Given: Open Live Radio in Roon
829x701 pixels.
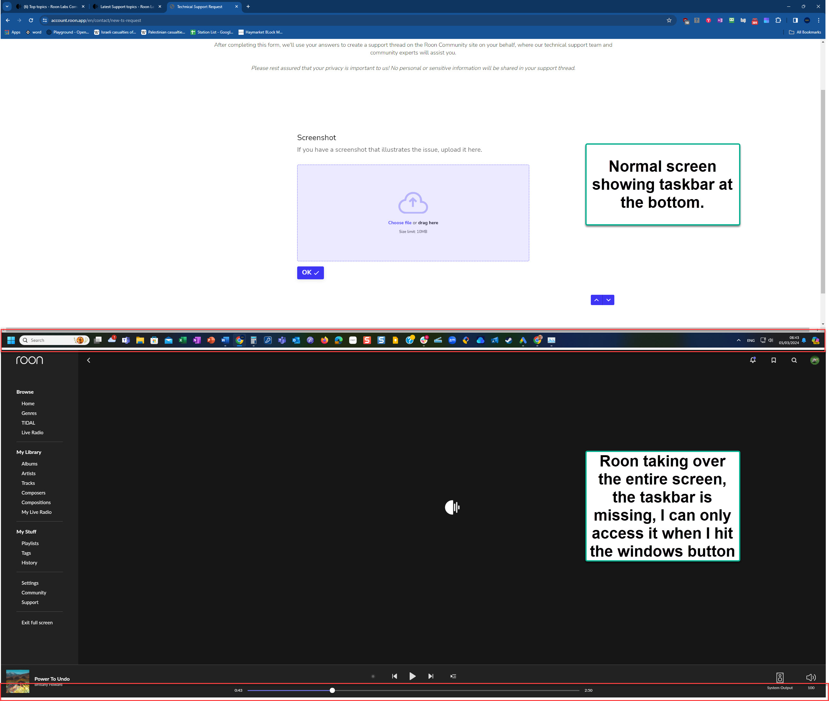Looking at the screenshot, I should pyautogui.click(x=33, y=432).
